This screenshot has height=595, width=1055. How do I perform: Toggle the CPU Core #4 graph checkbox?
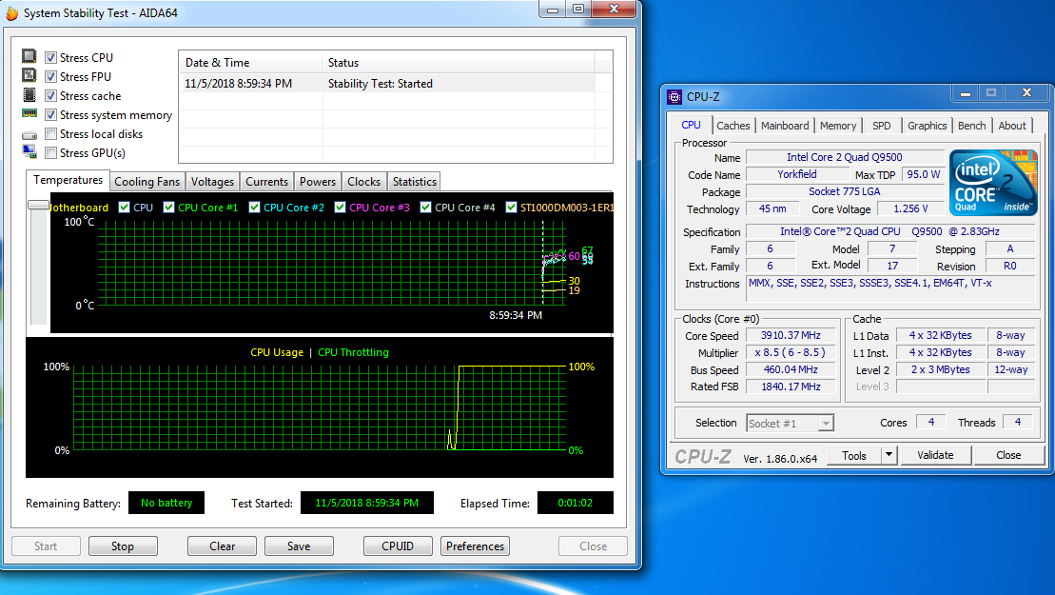425,208
